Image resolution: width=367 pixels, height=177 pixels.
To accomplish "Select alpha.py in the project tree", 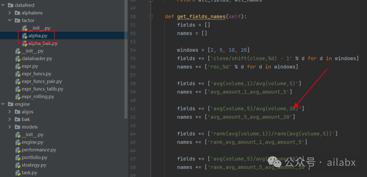I will tap(38, 36).
